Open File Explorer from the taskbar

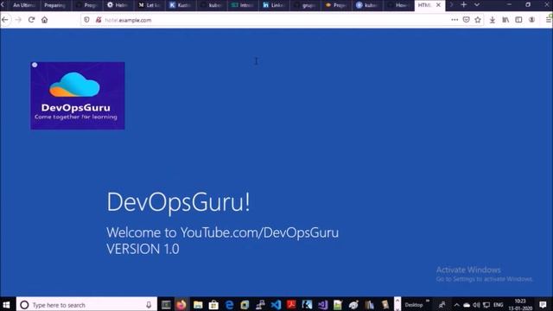198,305
